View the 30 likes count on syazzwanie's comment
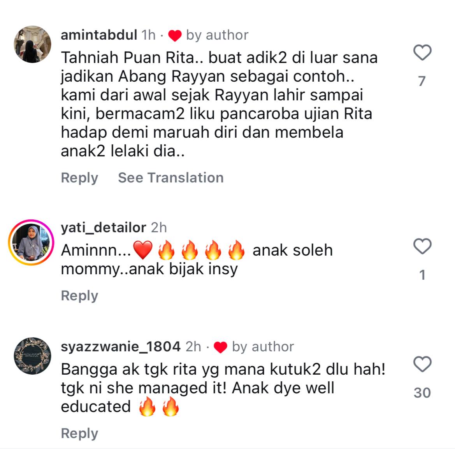455x449 pixels. pyautogui.click(x=422, y=393)
